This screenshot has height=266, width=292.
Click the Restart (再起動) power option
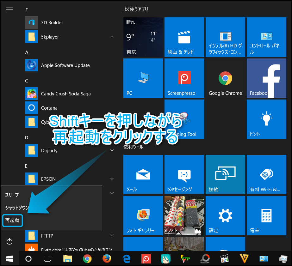tap(12, 221)
